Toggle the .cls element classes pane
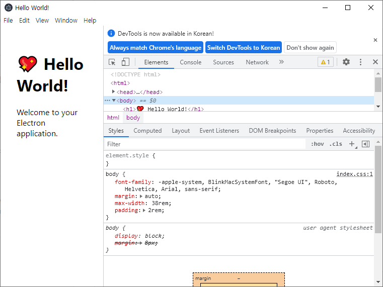Image resolution: width=383 pixels, height=287 pixels. click(336, 144)
